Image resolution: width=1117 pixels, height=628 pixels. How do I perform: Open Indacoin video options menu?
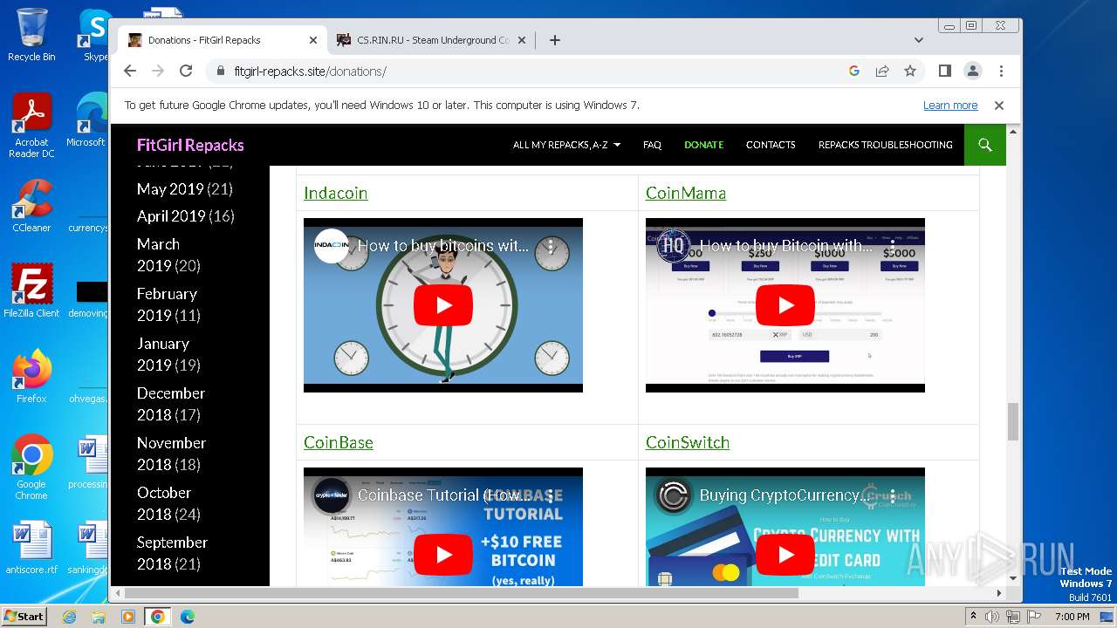click(x=551, y=246)
